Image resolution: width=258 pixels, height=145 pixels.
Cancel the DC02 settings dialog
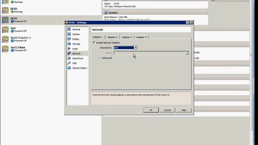[x=167, y=110]
